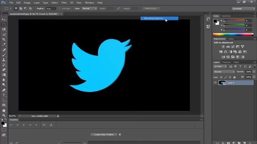Close the maxresdefault.jpg document tab

(61, 14)
